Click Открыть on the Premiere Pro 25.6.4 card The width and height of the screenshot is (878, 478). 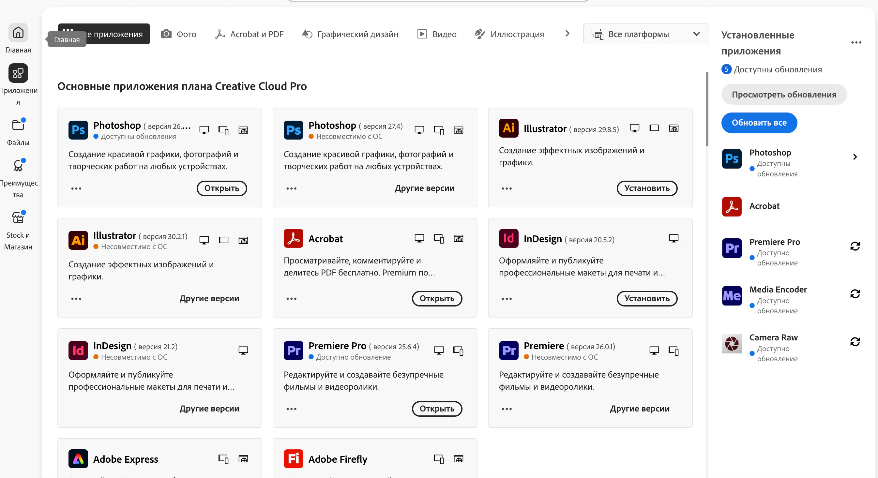click(437, 409)
